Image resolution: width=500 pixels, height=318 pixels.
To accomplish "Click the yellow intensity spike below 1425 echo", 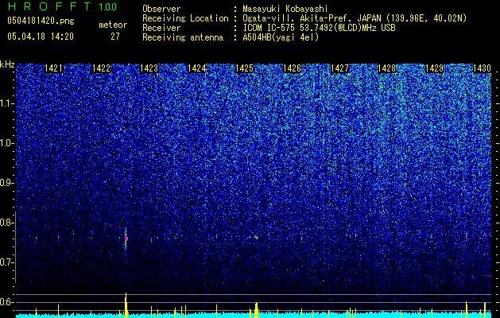I will click(x=257, y=310).
